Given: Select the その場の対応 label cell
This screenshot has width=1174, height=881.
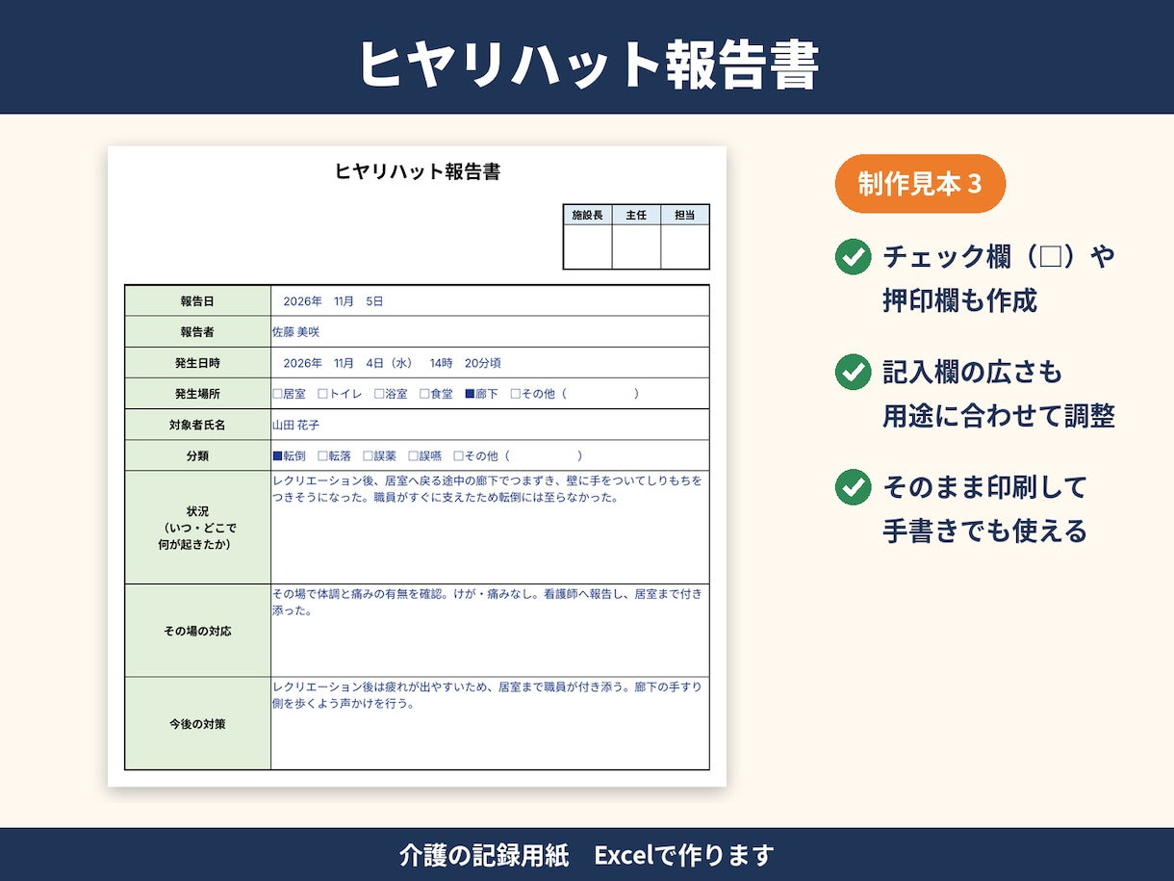Looking at the screenshot, I should tap(197, 631).
